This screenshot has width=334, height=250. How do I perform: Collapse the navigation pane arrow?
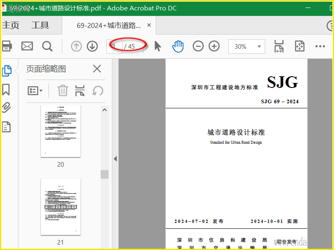click(x=116, y=159)
